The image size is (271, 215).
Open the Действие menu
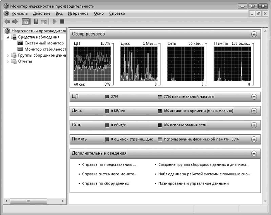(x=41, y=14)
